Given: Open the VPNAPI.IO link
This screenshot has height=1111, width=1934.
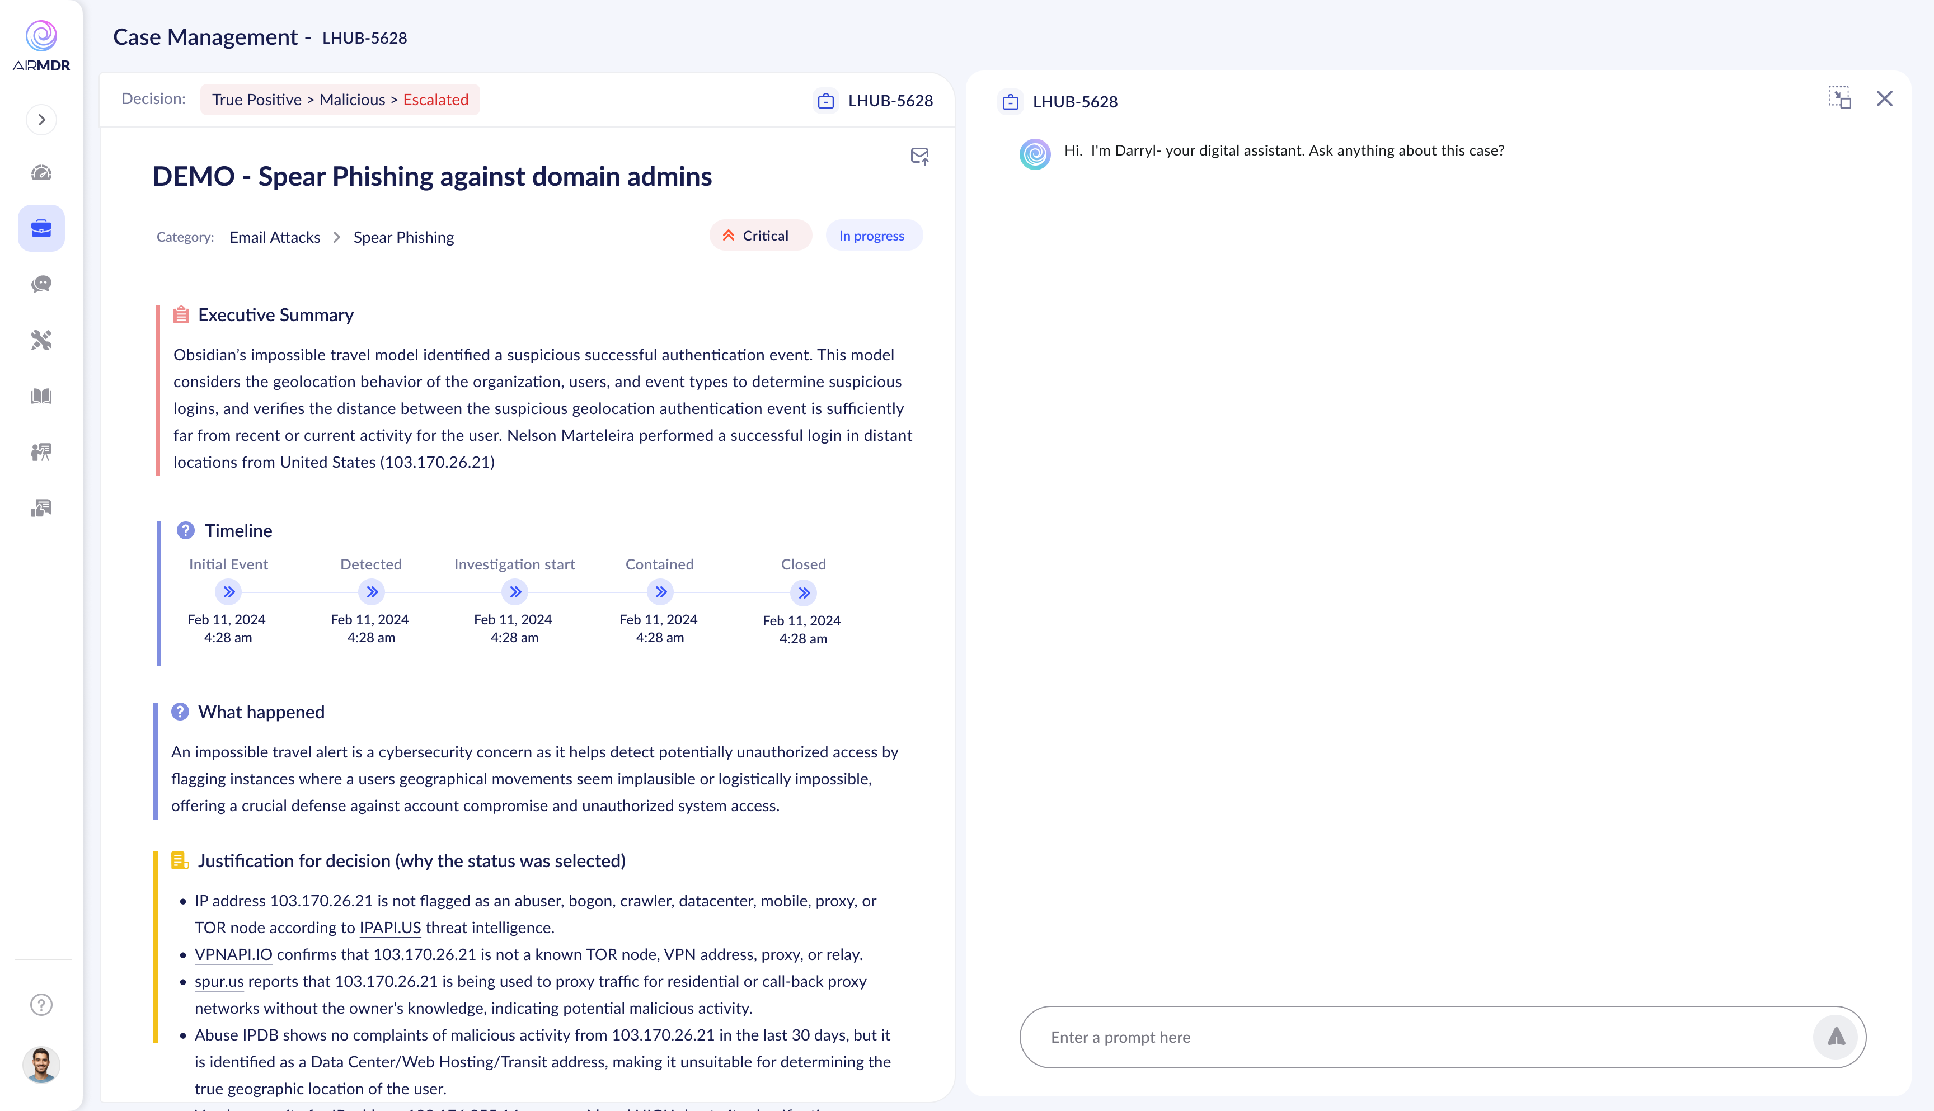Looking at the screenshot, I should [233, 954].
